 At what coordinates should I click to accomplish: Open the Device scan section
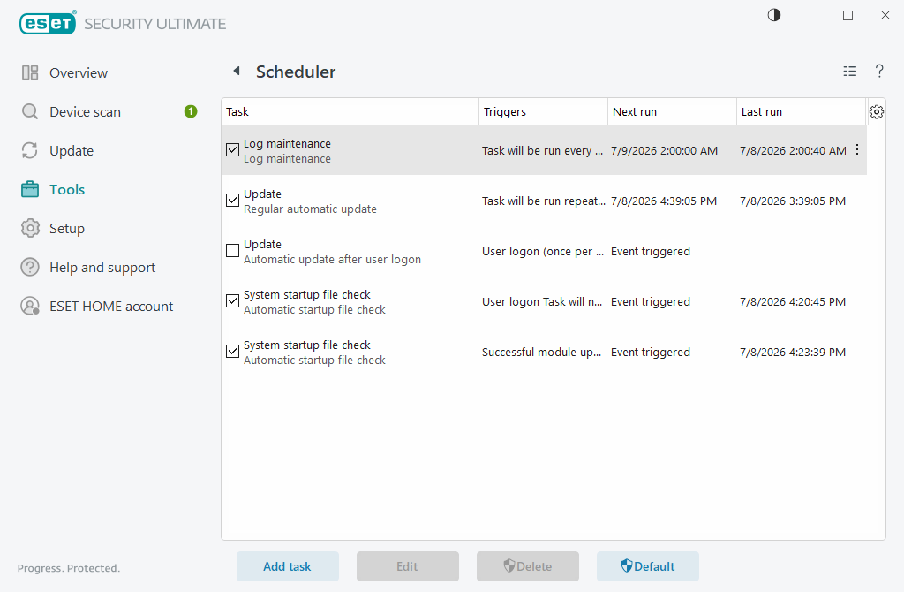coord(85,112)
